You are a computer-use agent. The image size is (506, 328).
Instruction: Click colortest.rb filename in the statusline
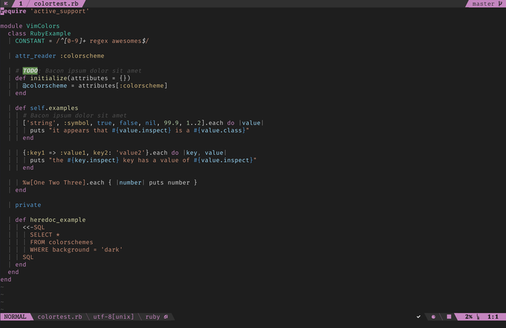(x=60, y=317)
